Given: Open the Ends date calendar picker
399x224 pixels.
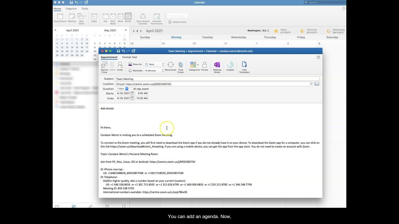Looking at the screenshot, I should click(x=132, y=98).
